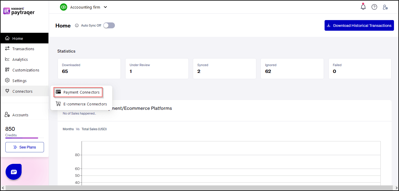
Task: Click Download Historical Transactions button
Action: coord(359,25)
